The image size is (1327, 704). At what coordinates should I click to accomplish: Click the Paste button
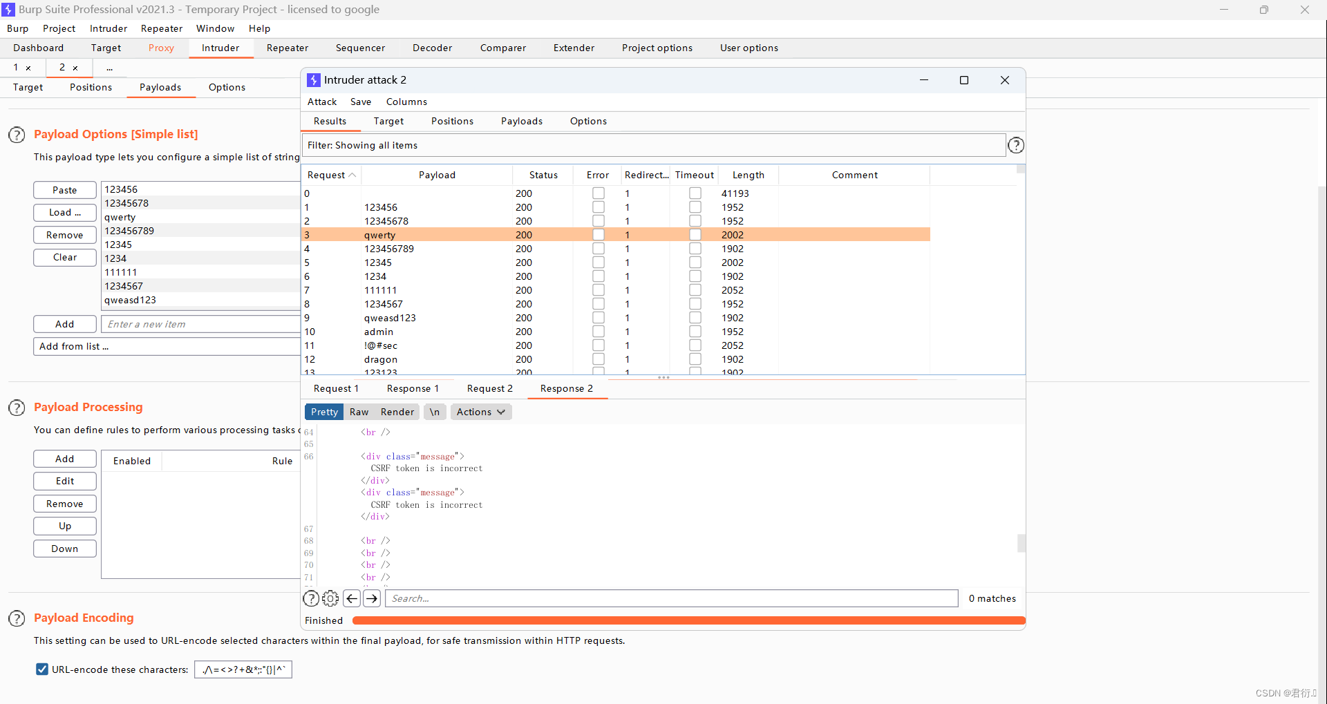point(65,190)
